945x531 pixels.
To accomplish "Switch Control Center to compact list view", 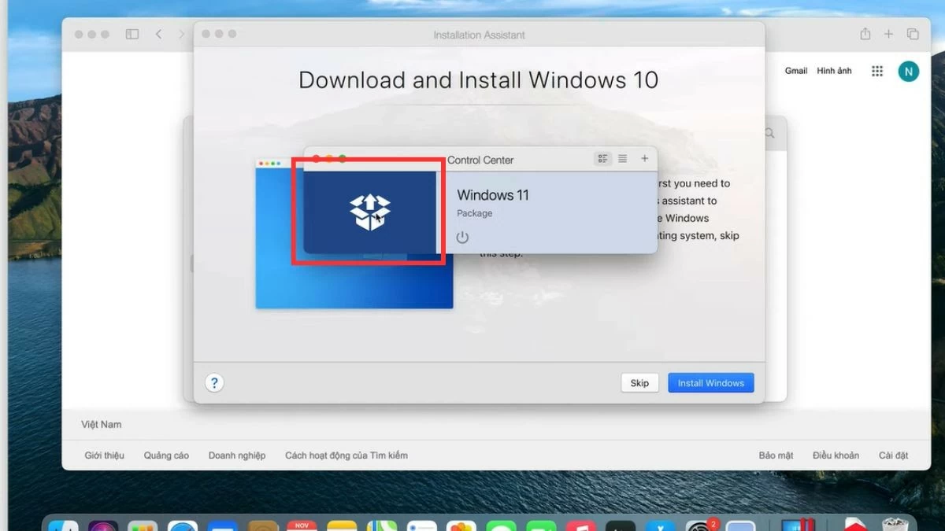I will click(x=622, y=159).
